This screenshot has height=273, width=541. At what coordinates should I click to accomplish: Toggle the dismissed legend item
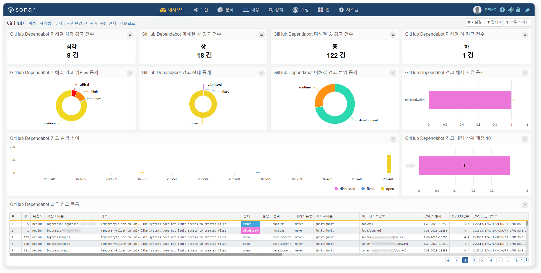click(345, 189)
